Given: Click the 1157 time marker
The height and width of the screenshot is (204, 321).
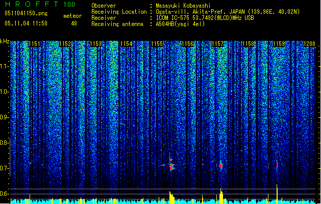Looking at the screenshot, I should point(217,44).
